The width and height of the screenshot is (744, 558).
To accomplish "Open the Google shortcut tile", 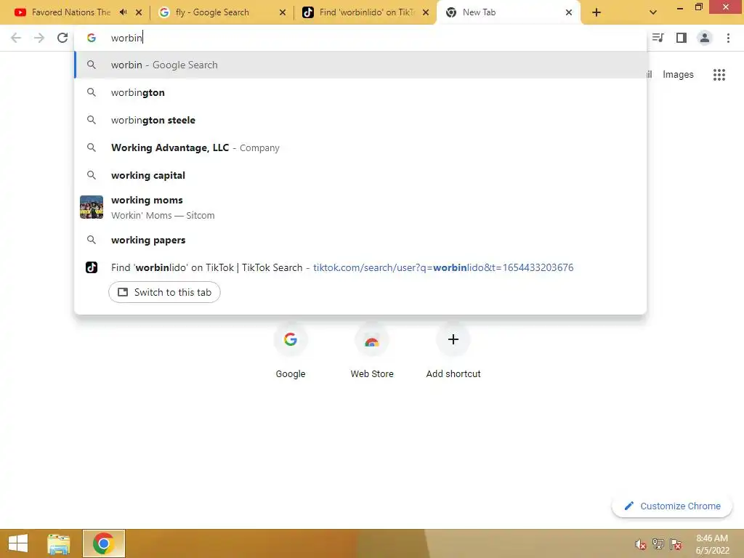I will (291, 350).
